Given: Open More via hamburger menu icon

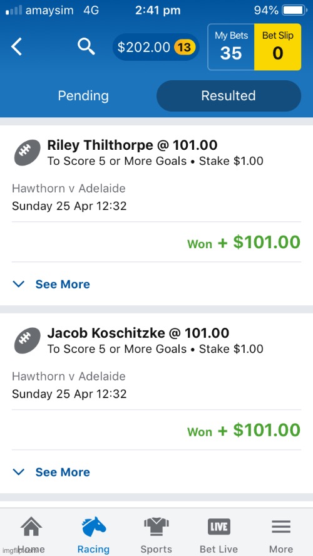Looking at the screenshot, I should 281,527.
